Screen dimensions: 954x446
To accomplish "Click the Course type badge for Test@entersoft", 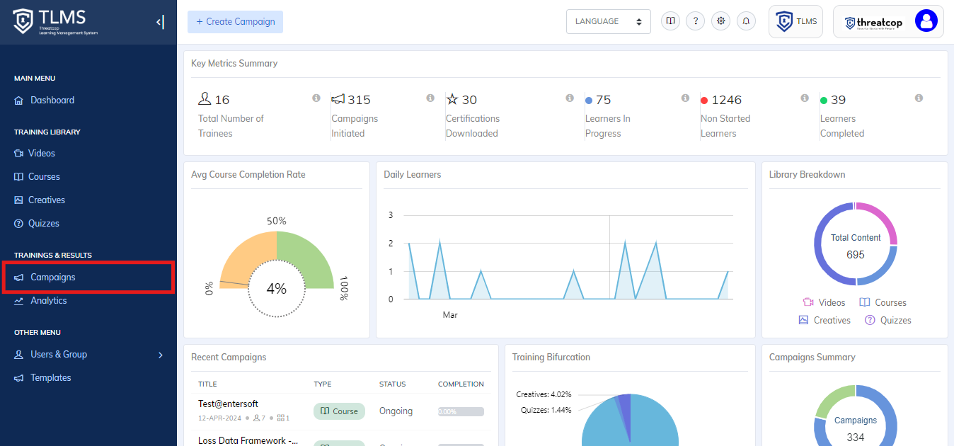I will (339, 411).
